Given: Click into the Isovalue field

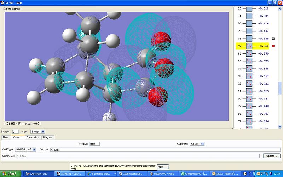Looking at the screenshot, I should [94, 144].
